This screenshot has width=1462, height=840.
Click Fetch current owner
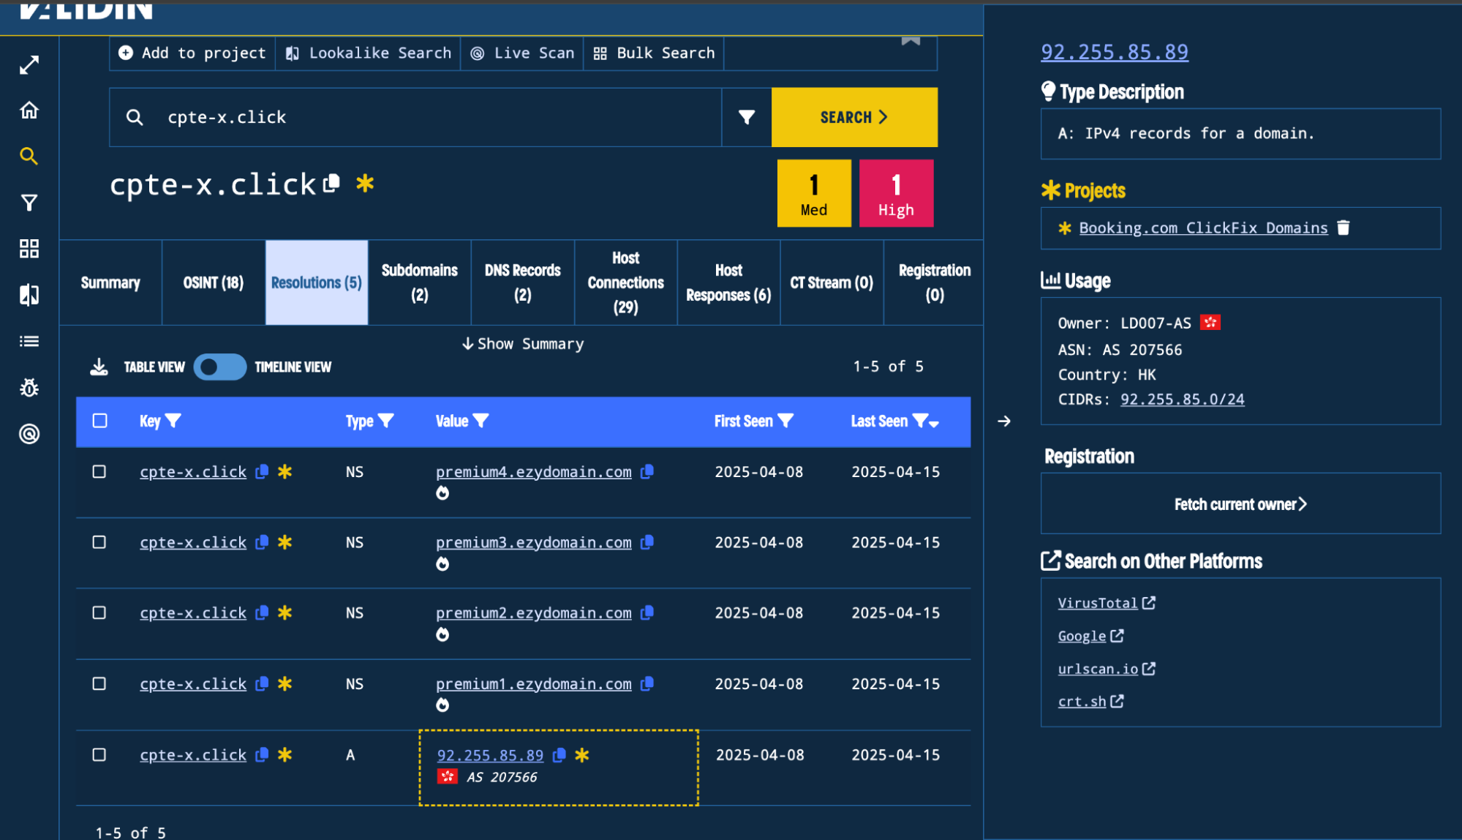point(1240,504)
